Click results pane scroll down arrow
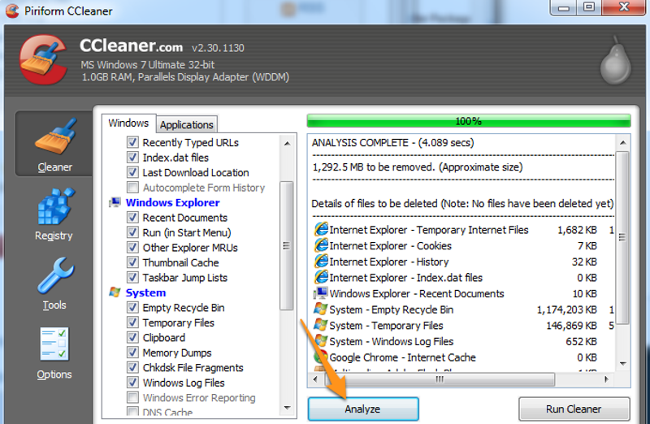The image size is (650, 424). click(x=622, y=364)
